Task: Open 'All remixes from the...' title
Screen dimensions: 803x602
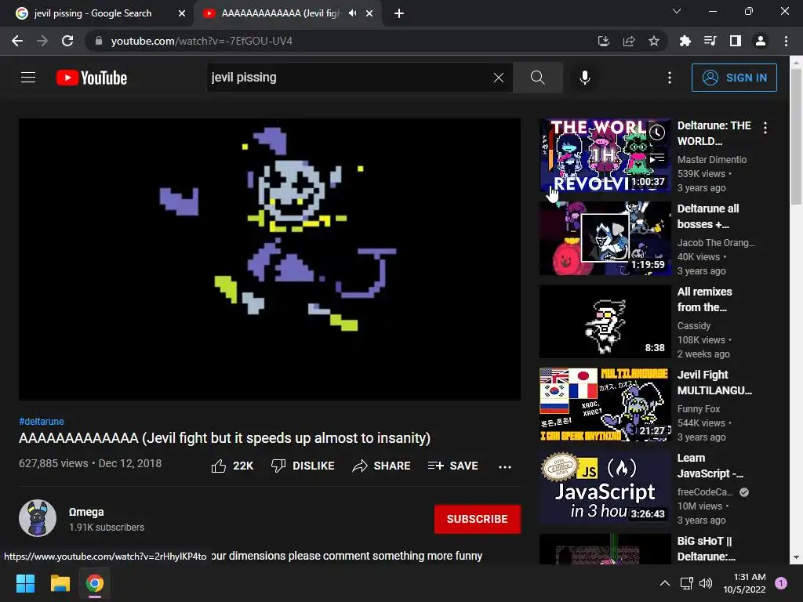Action: [705, 299]
